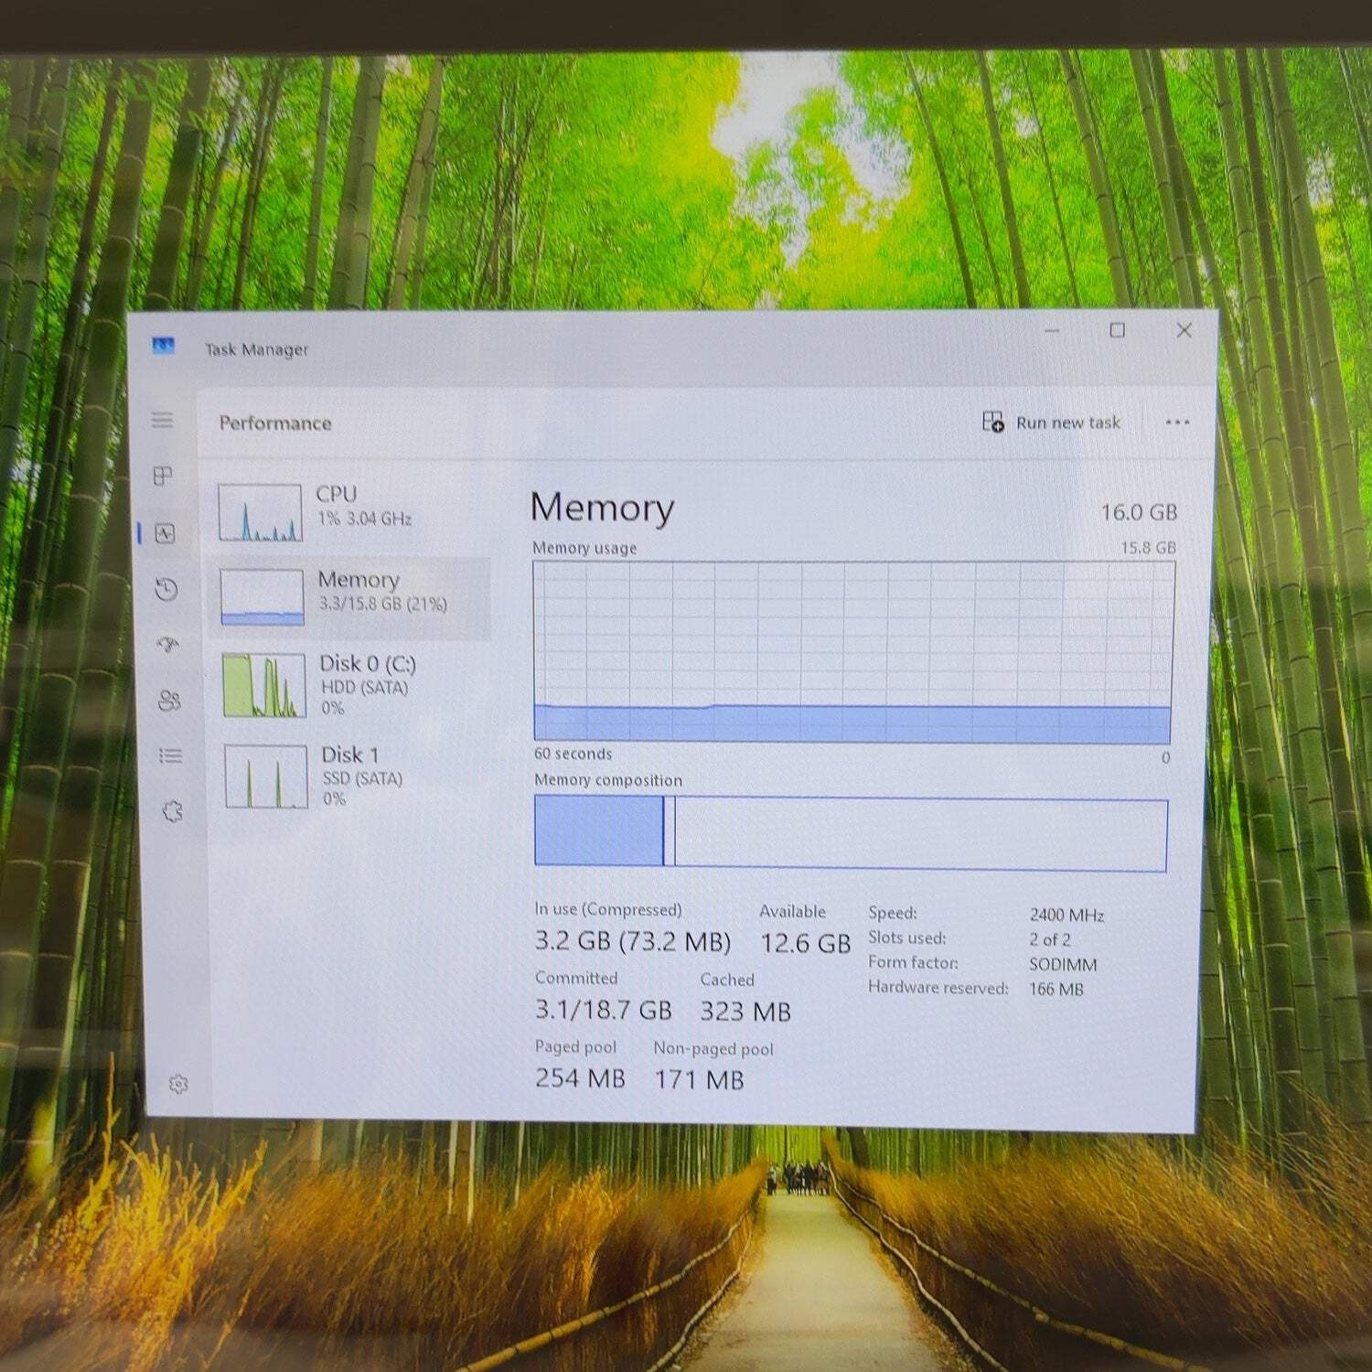Click the '3.1/18.7 GB' committed value

(604, 1010)
